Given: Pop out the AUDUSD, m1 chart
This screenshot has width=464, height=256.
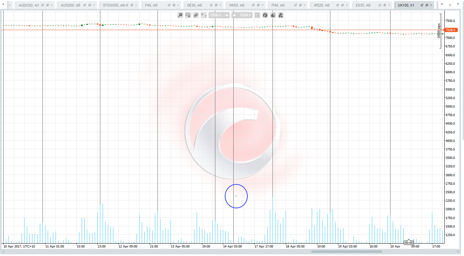Looking at the screenshot, I should point(42,5).
